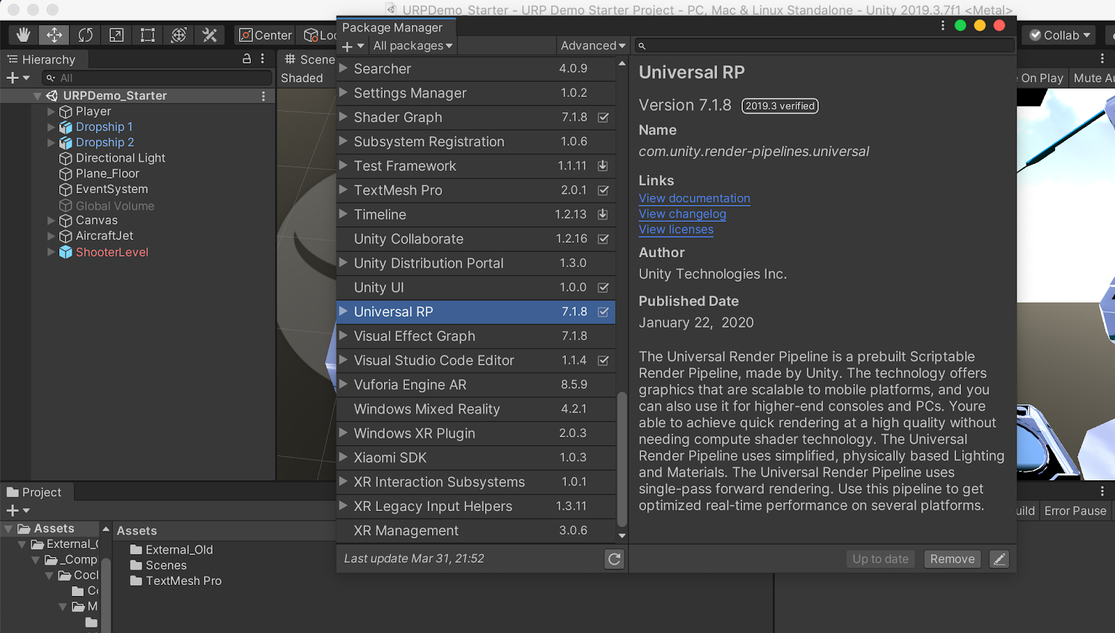Click the View documentation link
The image size is (1115, 633).
pos(694,198)
